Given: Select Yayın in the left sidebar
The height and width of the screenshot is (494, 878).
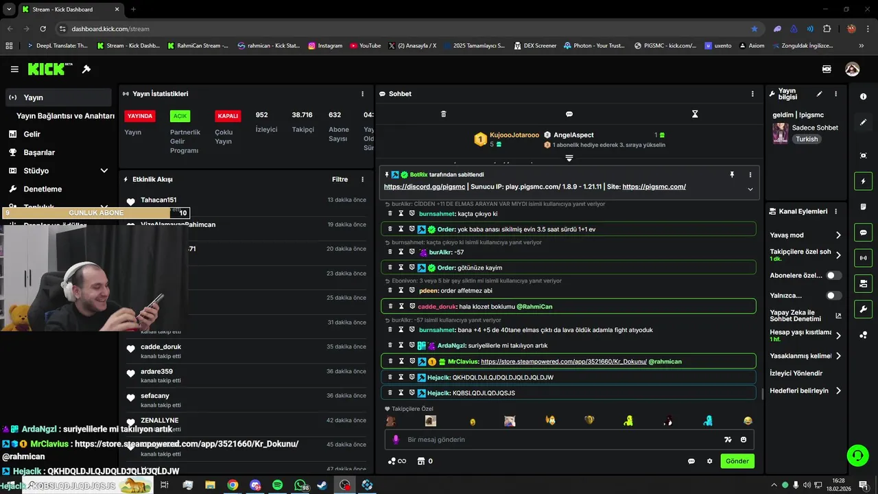Looking at the screenshot, I should (x=58, y=97).
